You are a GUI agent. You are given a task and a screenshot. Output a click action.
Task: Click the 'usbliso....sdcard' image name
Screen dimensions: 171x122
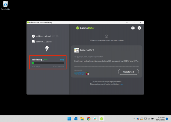pyautogui.click(x=43, y=36)
